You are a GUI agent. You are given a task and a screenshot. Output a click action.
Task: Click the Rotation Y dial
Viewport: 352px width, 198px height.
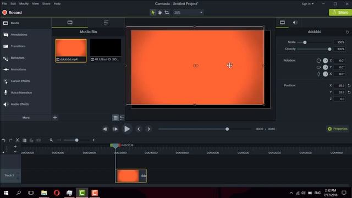pyautogui.click(x=325, y=67)
